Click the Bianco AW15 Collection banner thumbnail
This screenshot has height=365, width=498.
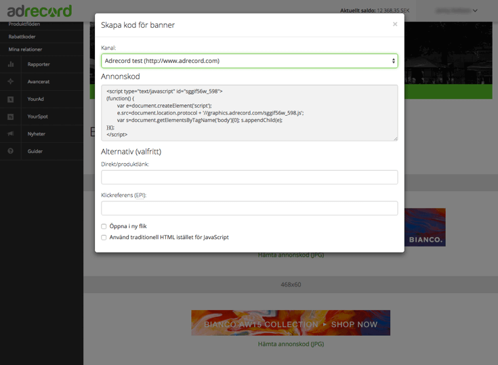[291, 323]
